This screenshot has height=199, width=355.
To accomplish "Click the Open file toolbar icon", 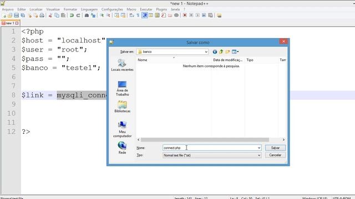I will coord(10,15).
